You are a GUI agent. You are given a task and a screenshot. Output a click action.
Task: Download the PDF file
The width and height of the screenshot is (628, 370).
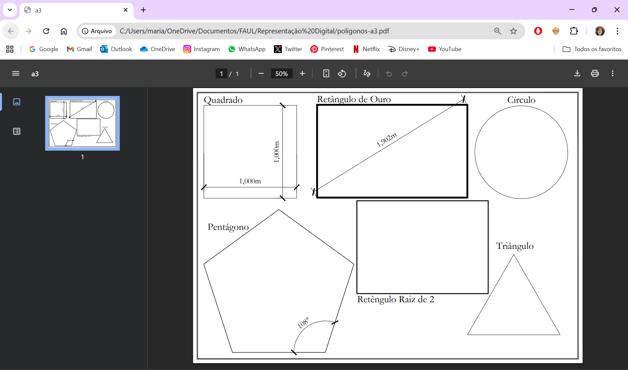577,74
